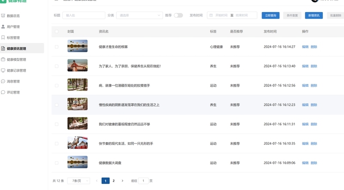Edit the 健康数据大调查 article
The height and width of the screenshot is (190, 344).
click(305, 163)
